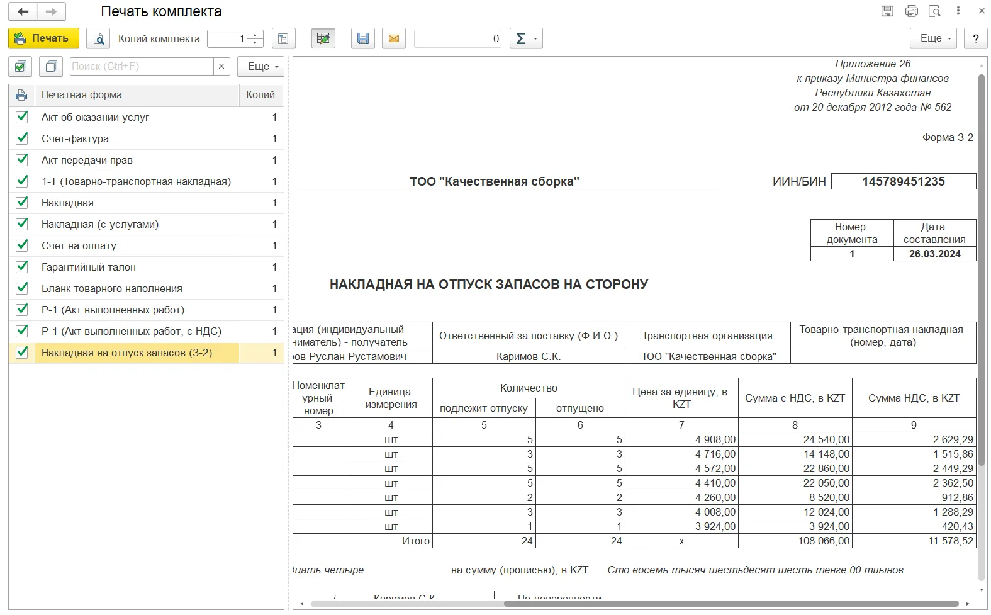Send by email using the envelope icon
Screen dimensions: 991x615
(393, 38)
